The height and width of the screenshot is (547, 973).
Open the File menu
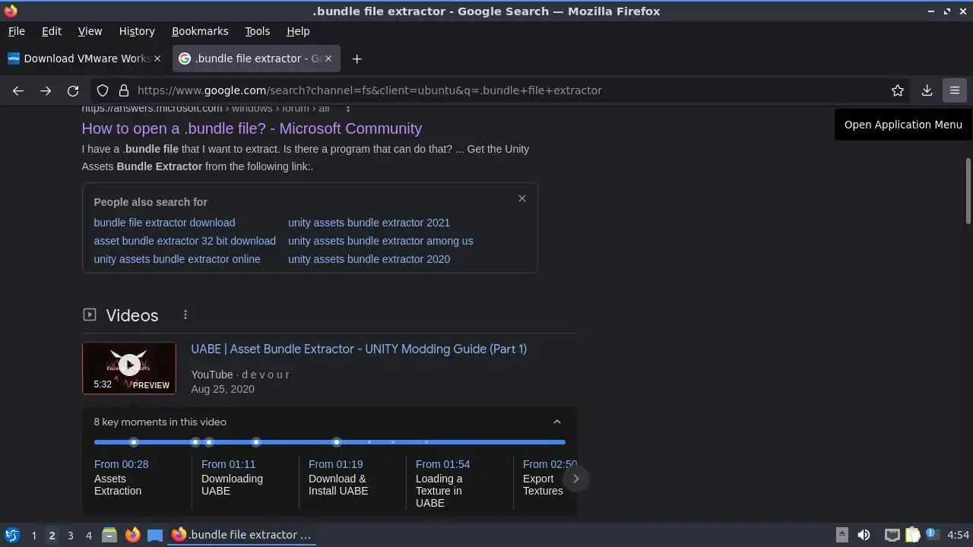click(16, 31)
